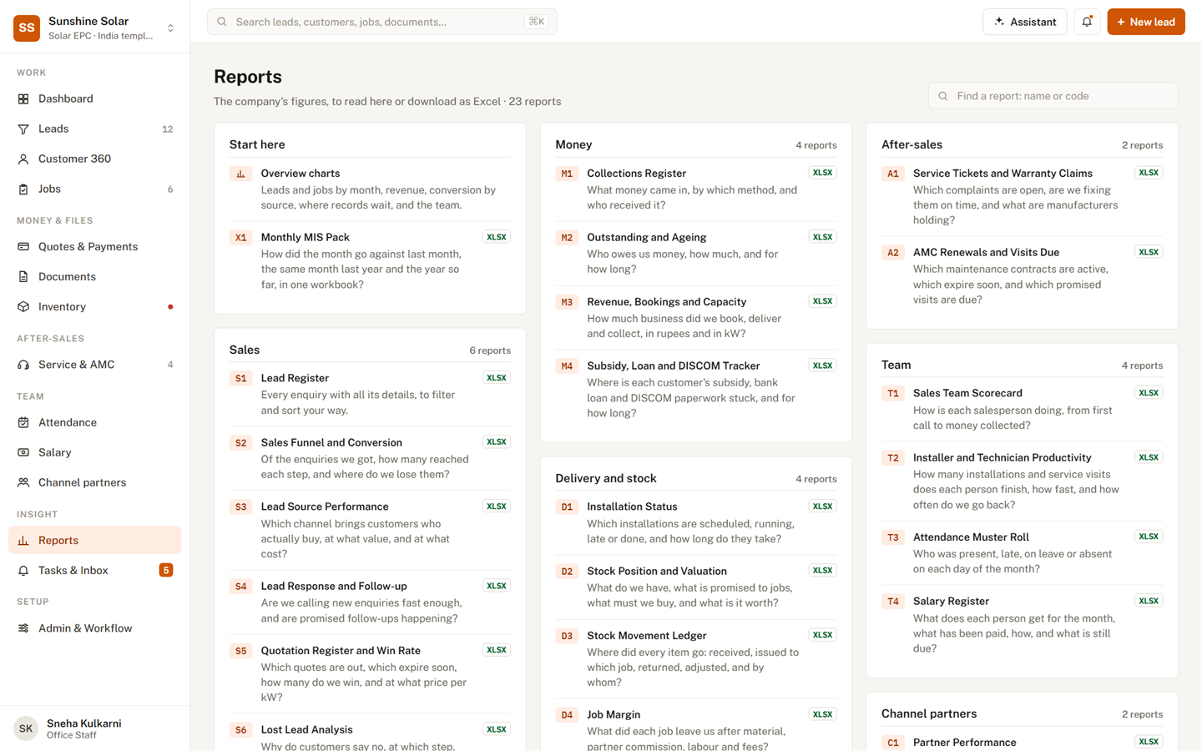Expand the Sunshine Solar workspace switcher
The image size is (1202, 751).
coord(170,28)
